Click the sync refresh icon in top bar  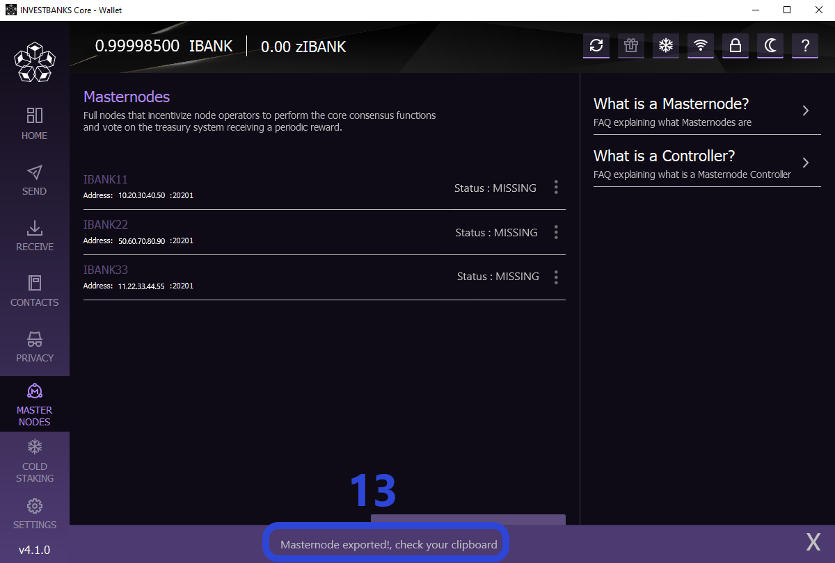click(596, 46)
